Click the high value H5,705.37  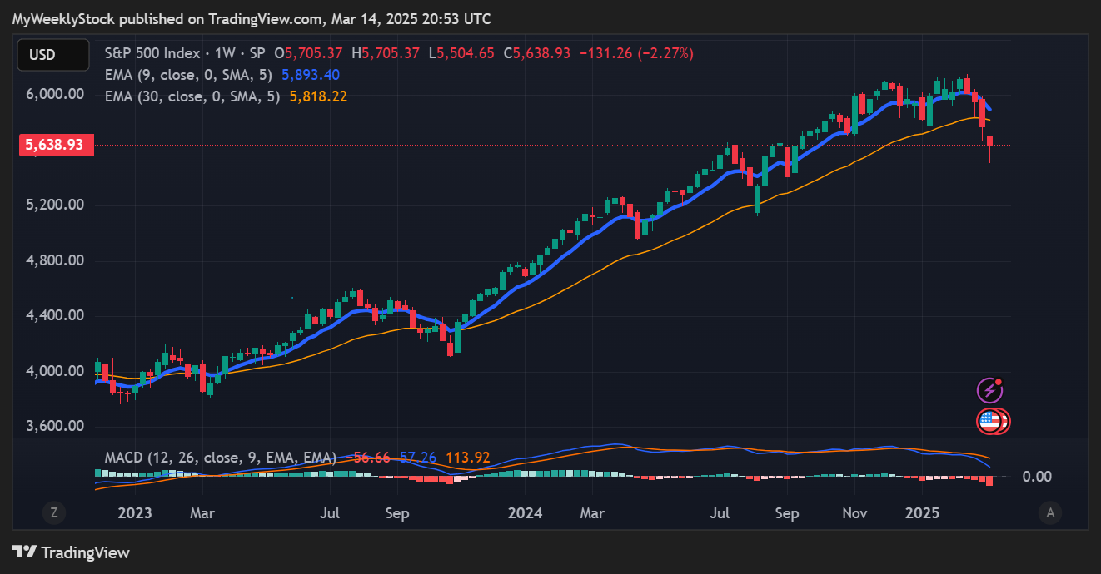tap(386, 53)
